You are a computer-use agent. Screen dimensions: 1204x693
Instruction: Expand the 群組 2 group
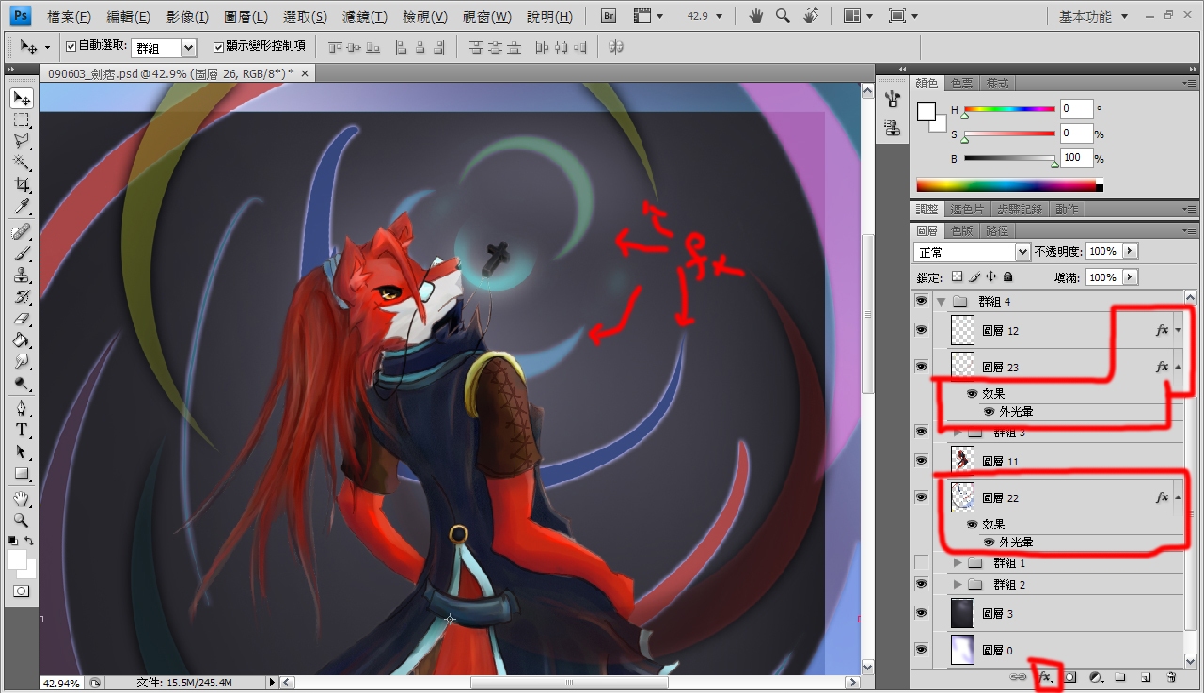tap(958, 584)
